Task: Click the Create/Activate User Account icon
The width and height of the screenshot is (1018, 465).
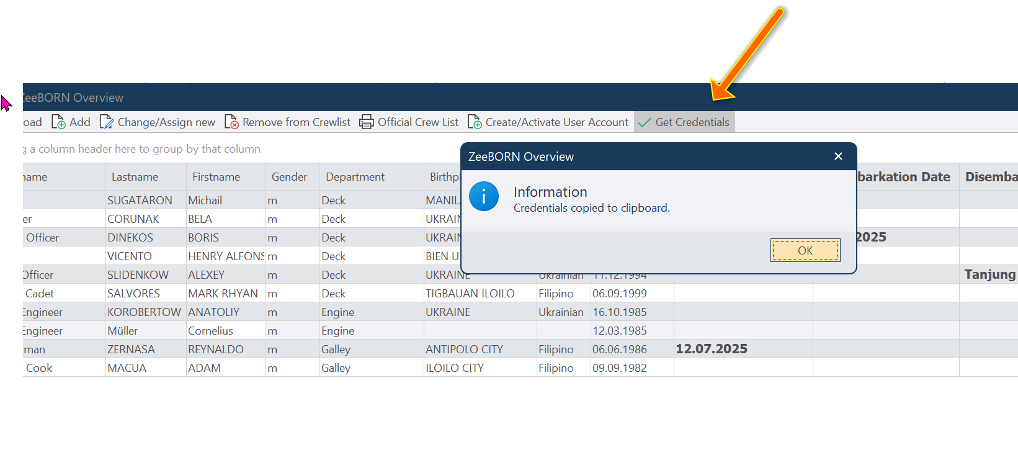Action: coord(475,122)
